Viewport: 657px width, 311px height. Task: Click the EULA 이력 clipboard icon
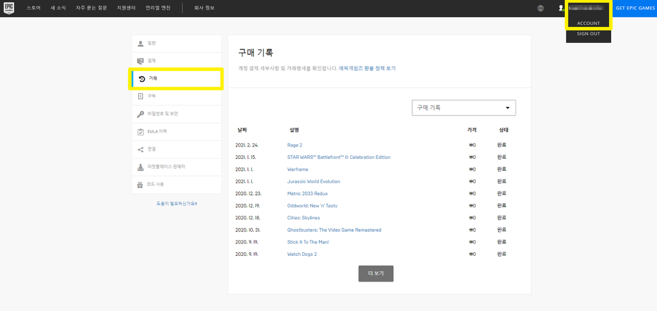point(140,132)
